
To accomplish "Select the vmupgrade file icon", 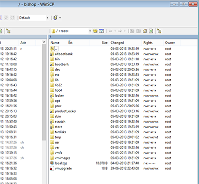I will pyautogui.click(x=52, y=169).
